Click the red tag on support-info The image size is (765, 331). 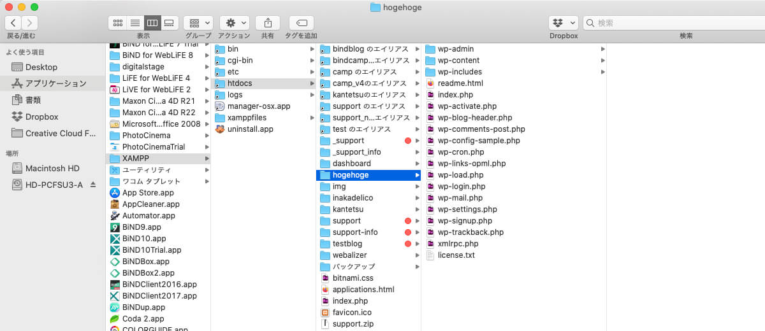(408, 232)
